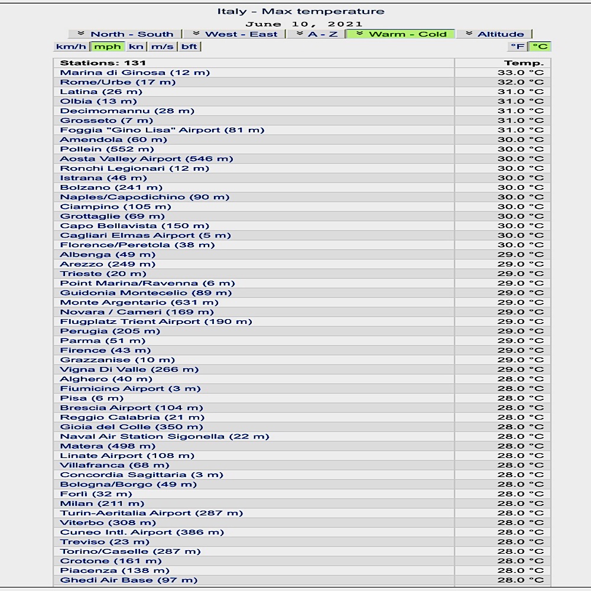This screenshot has height=591, width=591.
Task: Sort stations by North - South
Action: (x=125, y=34)
